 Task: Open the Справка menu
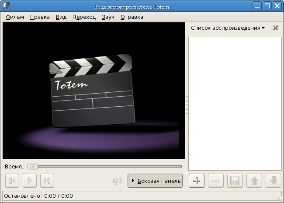pos(132,17)
